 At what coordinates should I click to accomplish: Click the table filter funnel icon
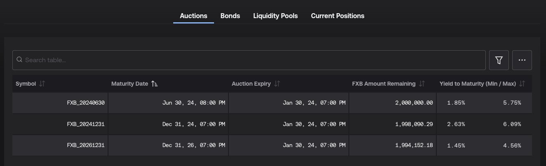(499, 60)
